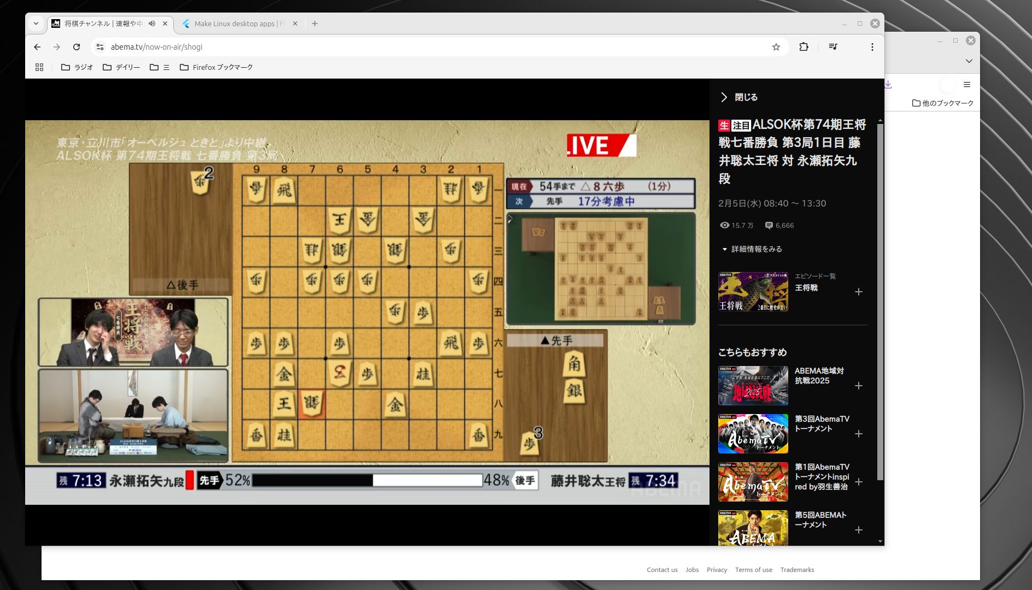
Task: Close the Make Linux desktop apps tab
Action: [x=295, y=23]
